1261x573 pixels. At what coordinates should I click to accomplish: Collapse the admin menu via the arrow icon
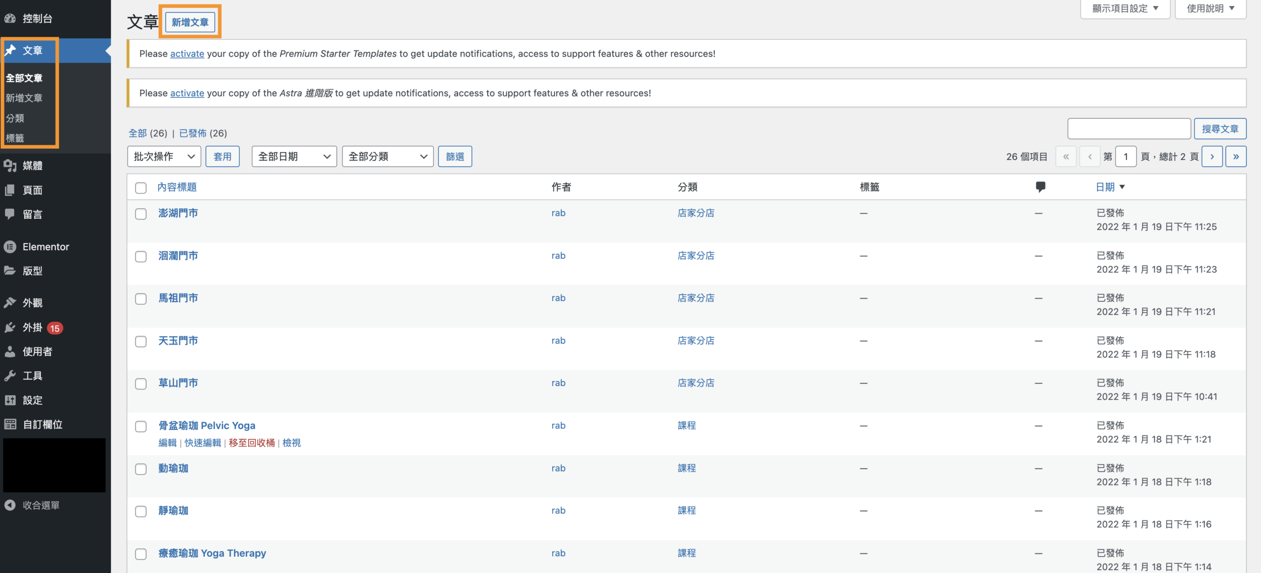(10, 505)
